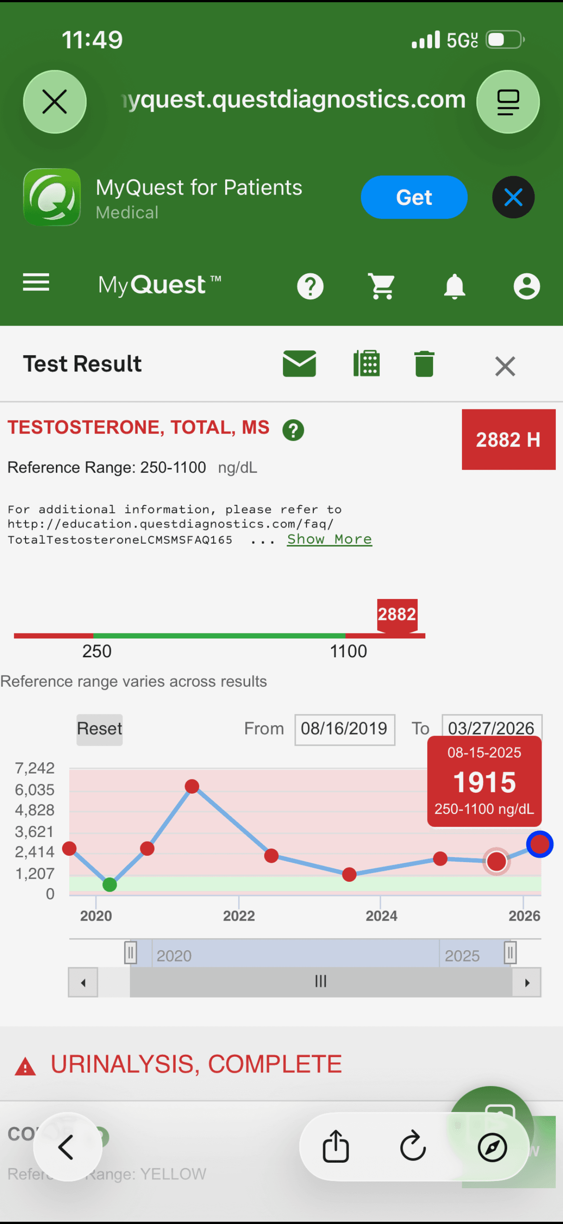Open the results table view icon
This screenshot has height=1224, width=563.
pos(366,364)
